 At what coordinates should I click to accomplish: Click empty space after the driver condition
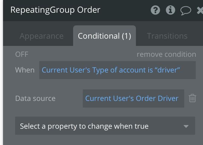click(188, 70)
